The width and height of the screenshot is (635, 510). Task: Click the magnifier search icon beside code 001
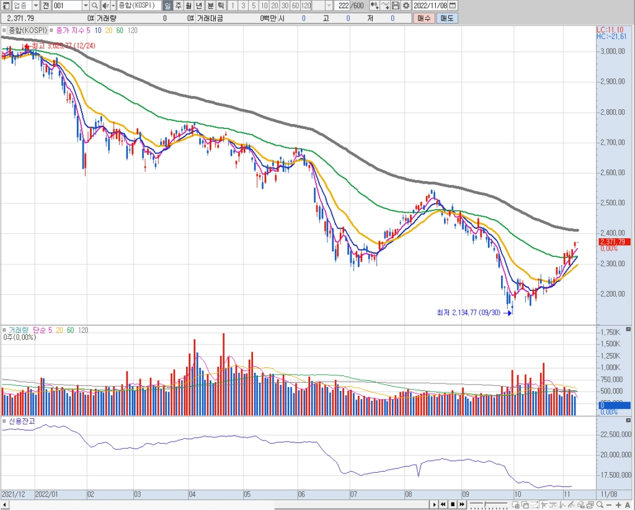click(95, 6)
